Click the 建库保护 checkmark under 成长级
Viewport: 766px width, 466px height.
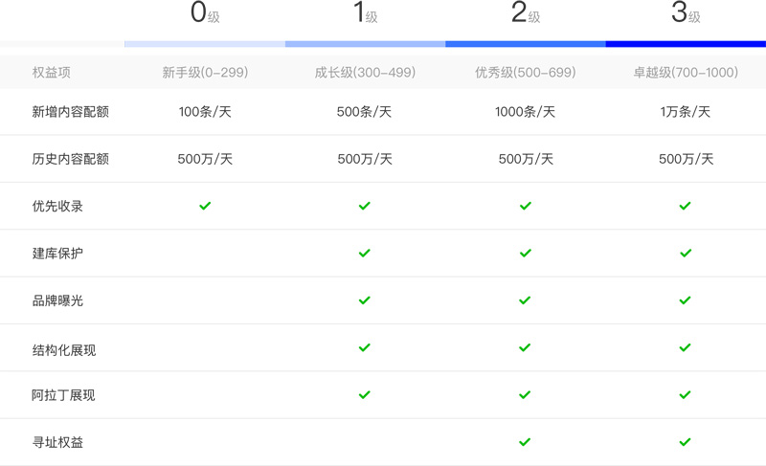point(365,253)
